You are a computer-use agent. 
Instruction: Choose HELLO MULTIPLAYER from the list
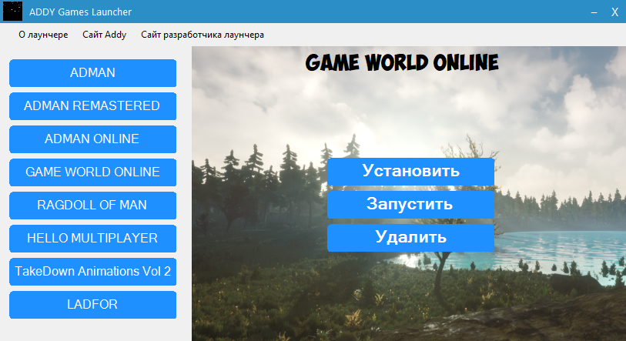pyautogui.click(x=92, y=239)
